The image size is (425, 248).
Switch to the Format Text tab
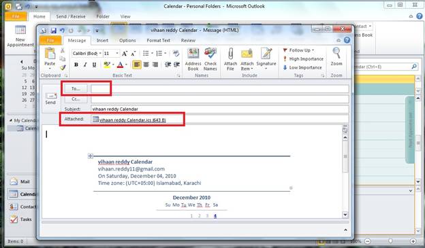158,40
